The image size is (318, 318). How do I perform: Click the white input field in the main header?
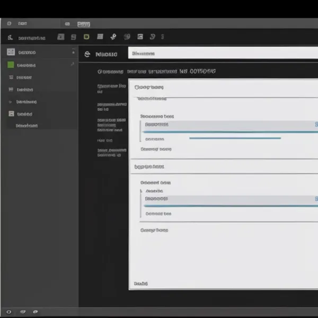point(223,54)
